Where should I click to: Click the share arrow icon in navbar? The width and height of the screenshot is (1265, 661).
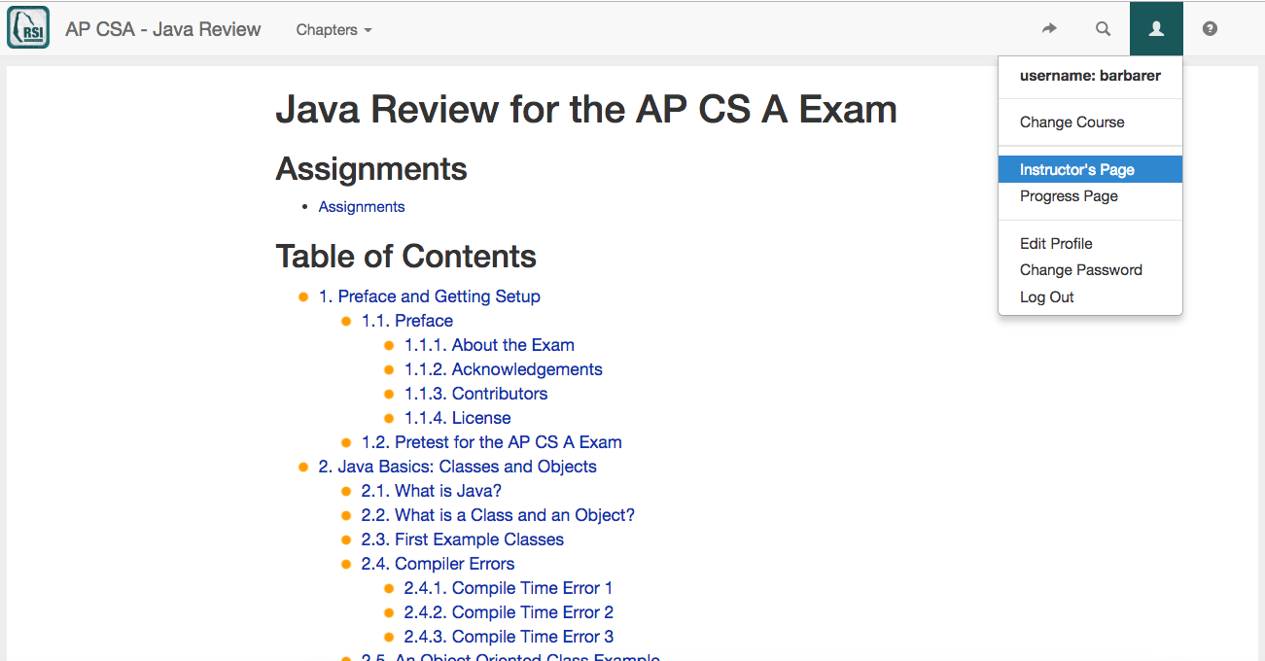[x=1049, y=29]
